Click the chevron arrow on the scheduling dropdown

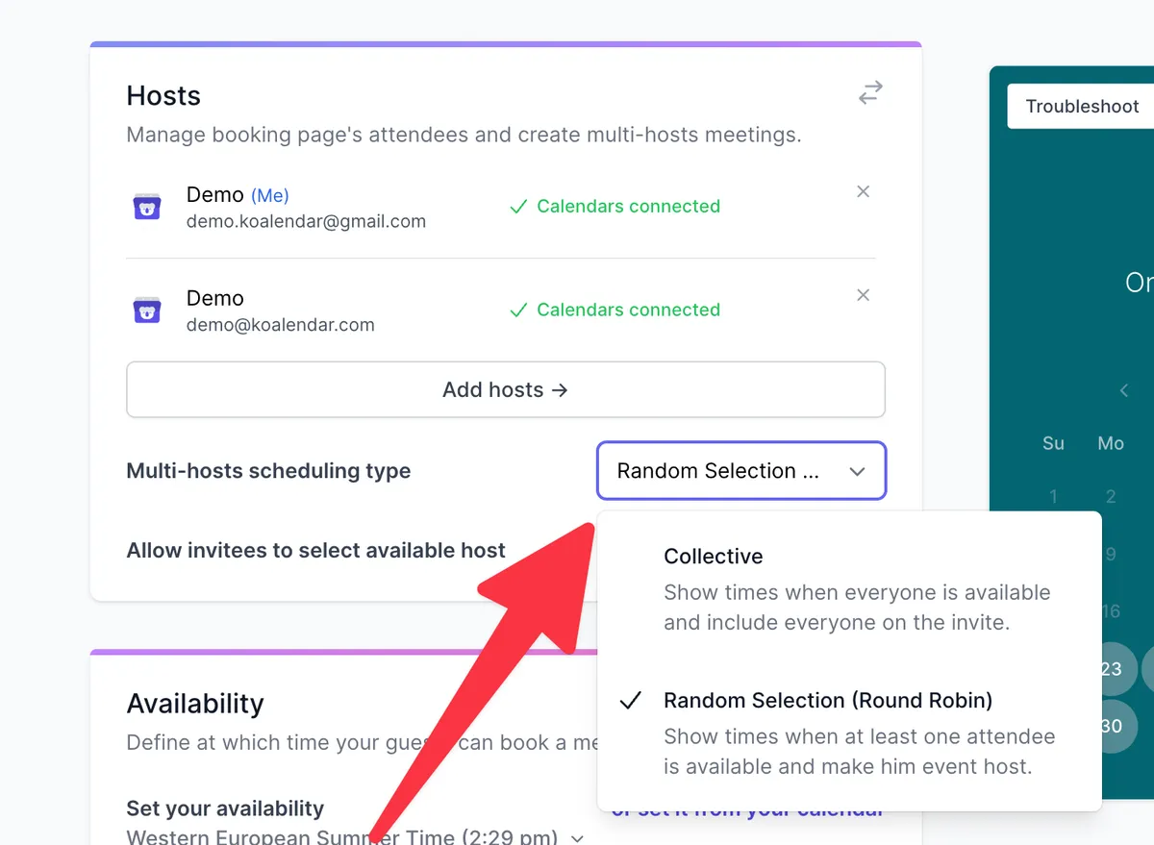[x=857, y=472]
